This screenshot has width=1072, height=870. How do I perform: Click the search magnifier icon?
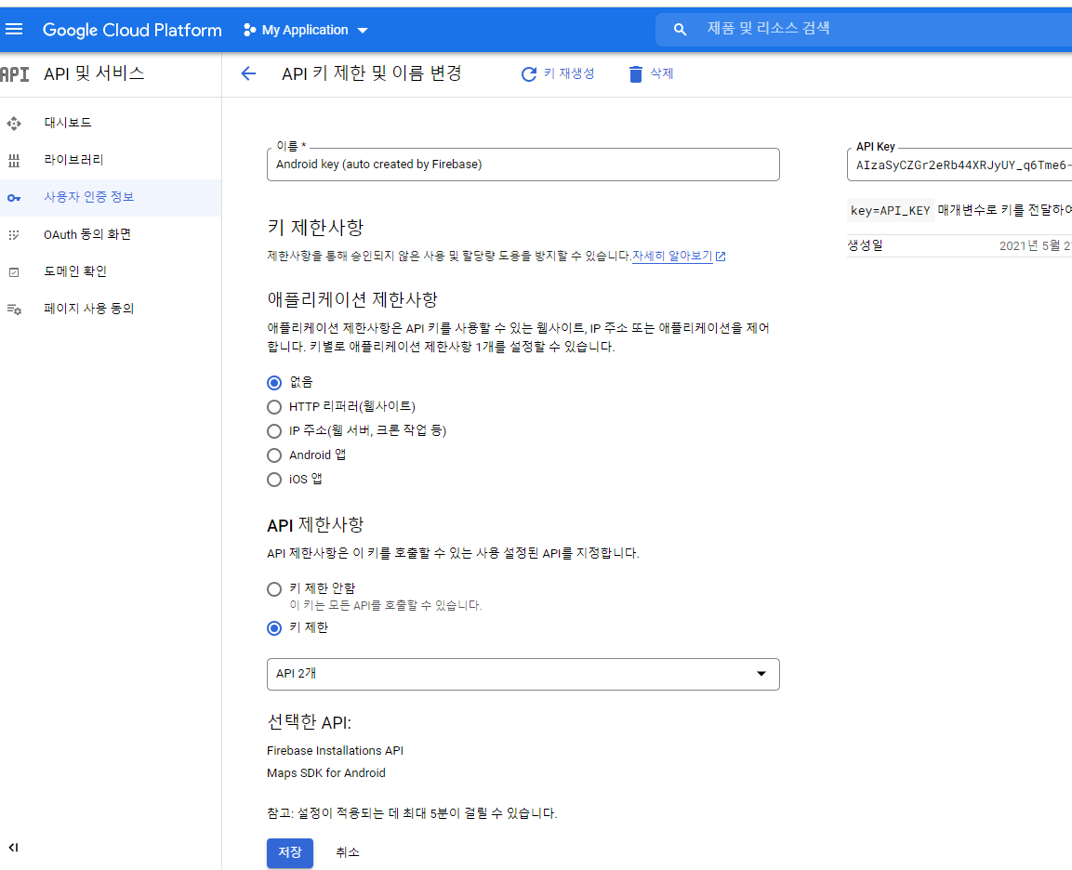point(680,30)
